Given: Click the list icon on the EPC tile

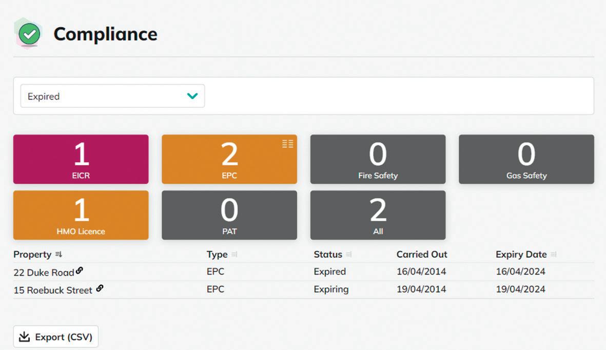Looking at the screenshot, I should point(287,144).
